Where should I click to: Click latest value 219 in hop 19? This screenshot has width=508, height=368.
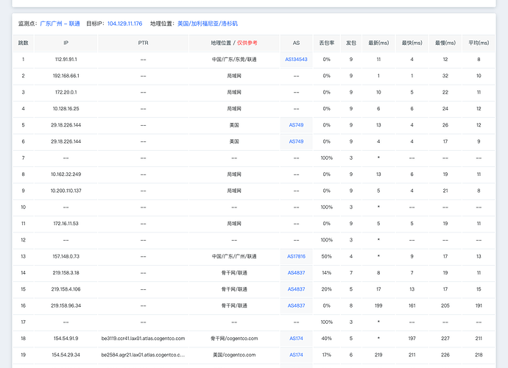point(378,355)
